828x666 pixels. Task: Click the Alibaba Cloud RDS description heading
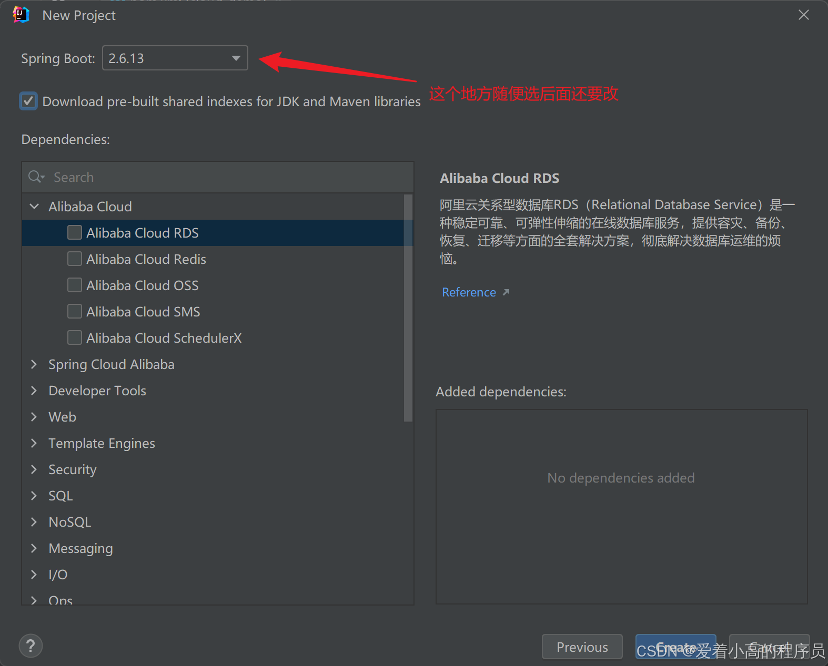[x=499, y=178]
